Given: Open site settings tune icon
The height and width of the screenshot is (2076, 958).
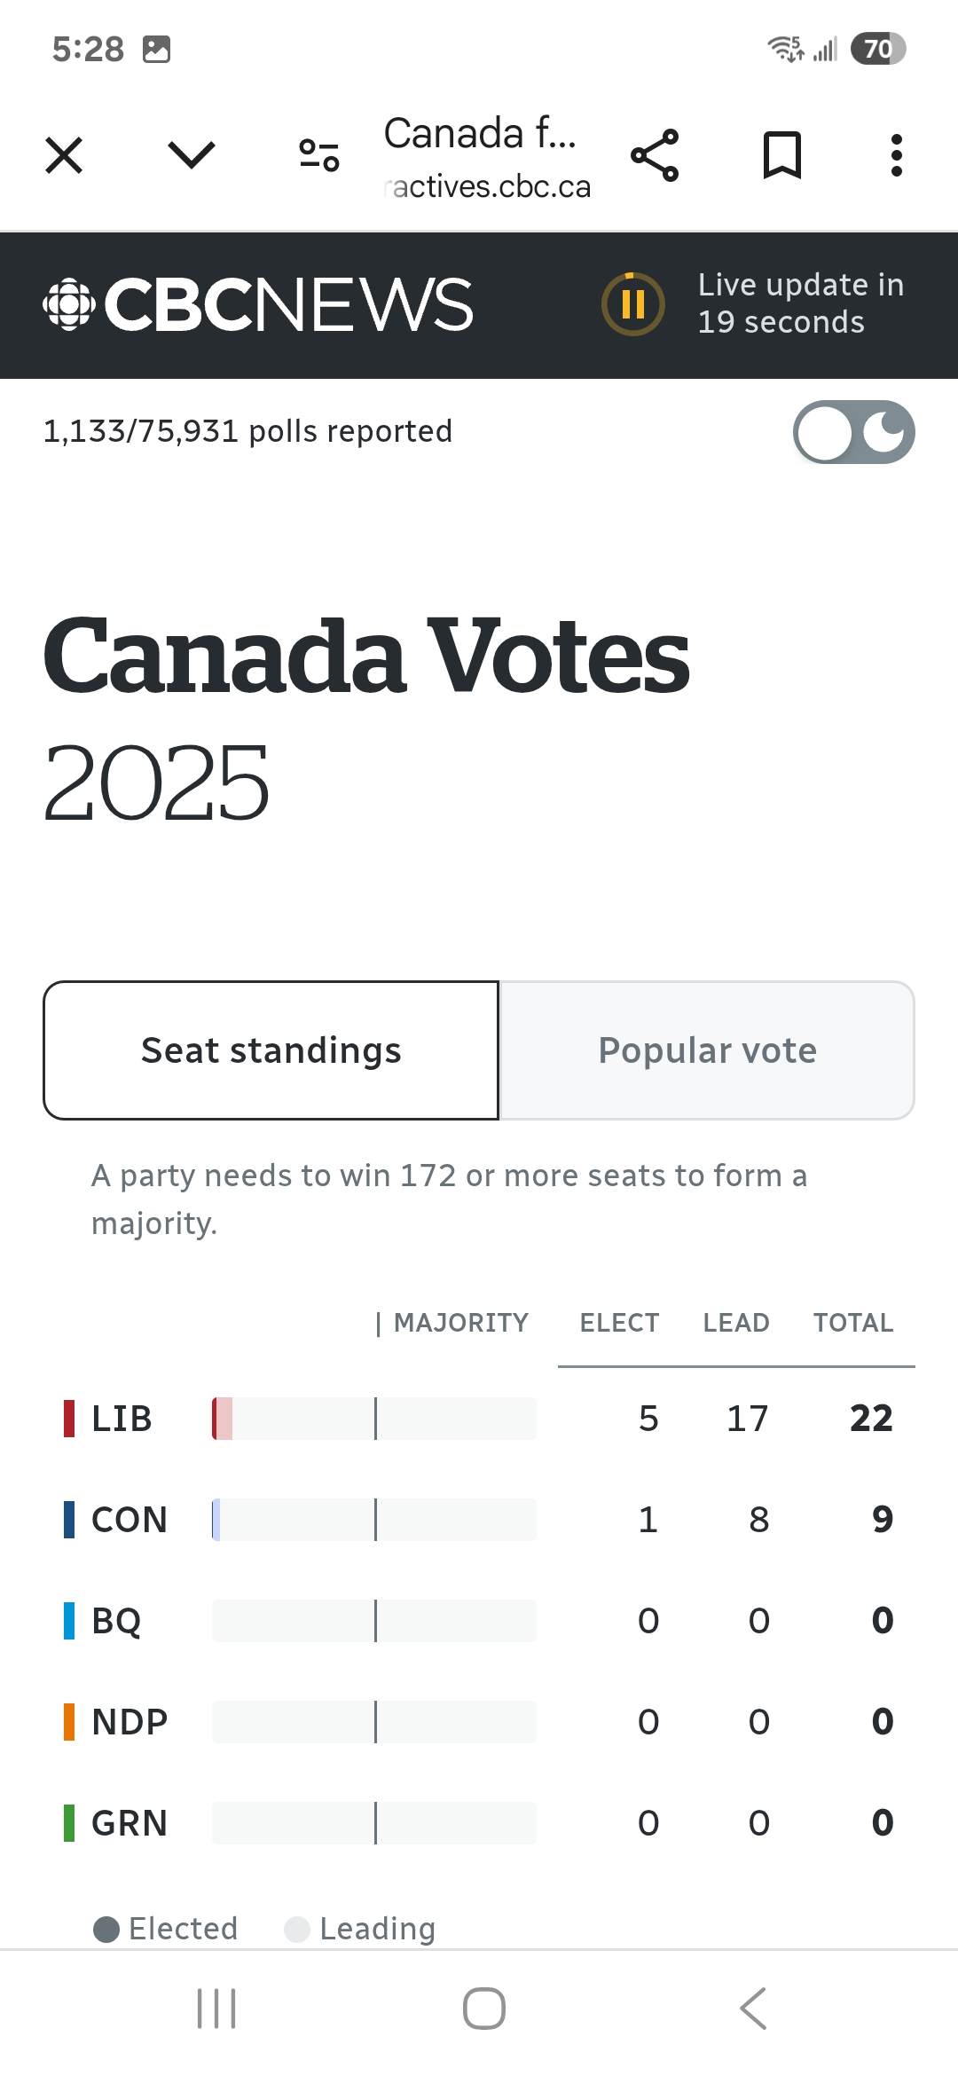Looking at the screenshot, I should click(319, 156).
